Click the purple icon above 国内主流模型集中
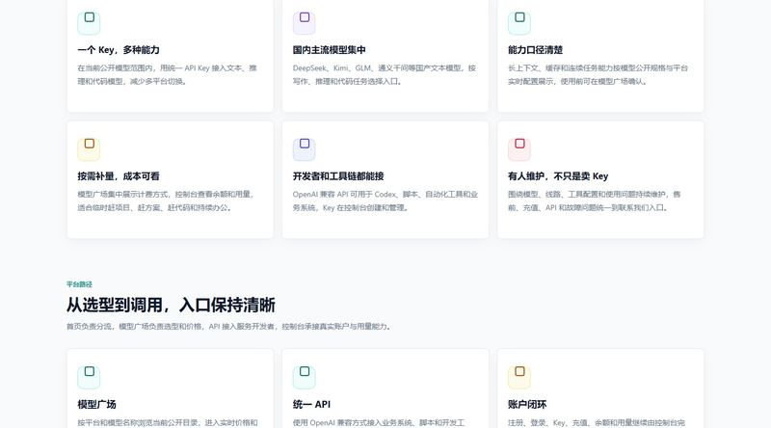Viewport: 771px width, 428px height. coord(305,22)
